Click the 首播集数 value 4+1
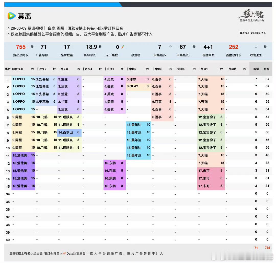The width and height of the screenshot is (276, 263). (208, 47)
